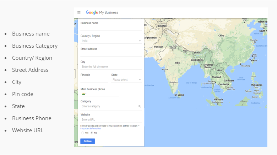Click the Website 'Enter a URL' field
Image resolution: width=277 pixels, height=155 pixels.
click(111, 119)
